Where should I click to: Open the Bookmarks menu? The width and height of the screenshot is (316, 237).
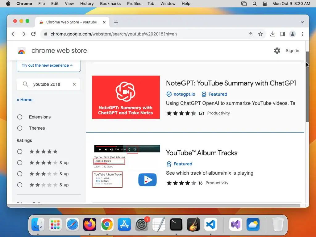point(110,3)
